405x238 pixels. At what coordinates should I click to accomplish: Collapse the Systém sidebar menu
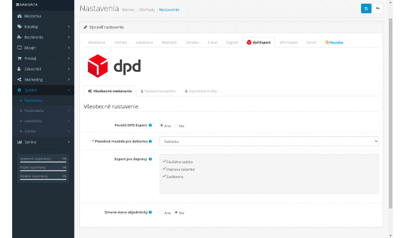pyautogui.click(x=69, y=90)
